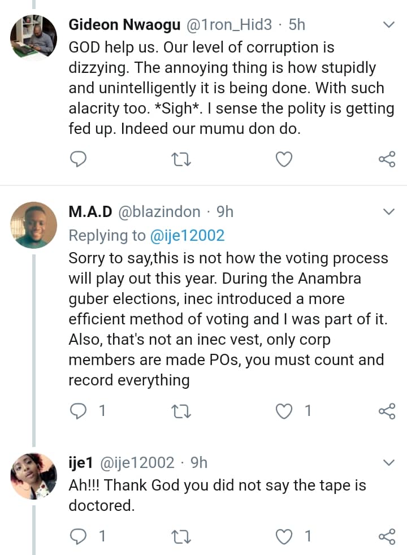Like M.A.D's tweet about inec
Viewport: 407px width, 555px height.
pyautogui.click(x=284, y=411)
